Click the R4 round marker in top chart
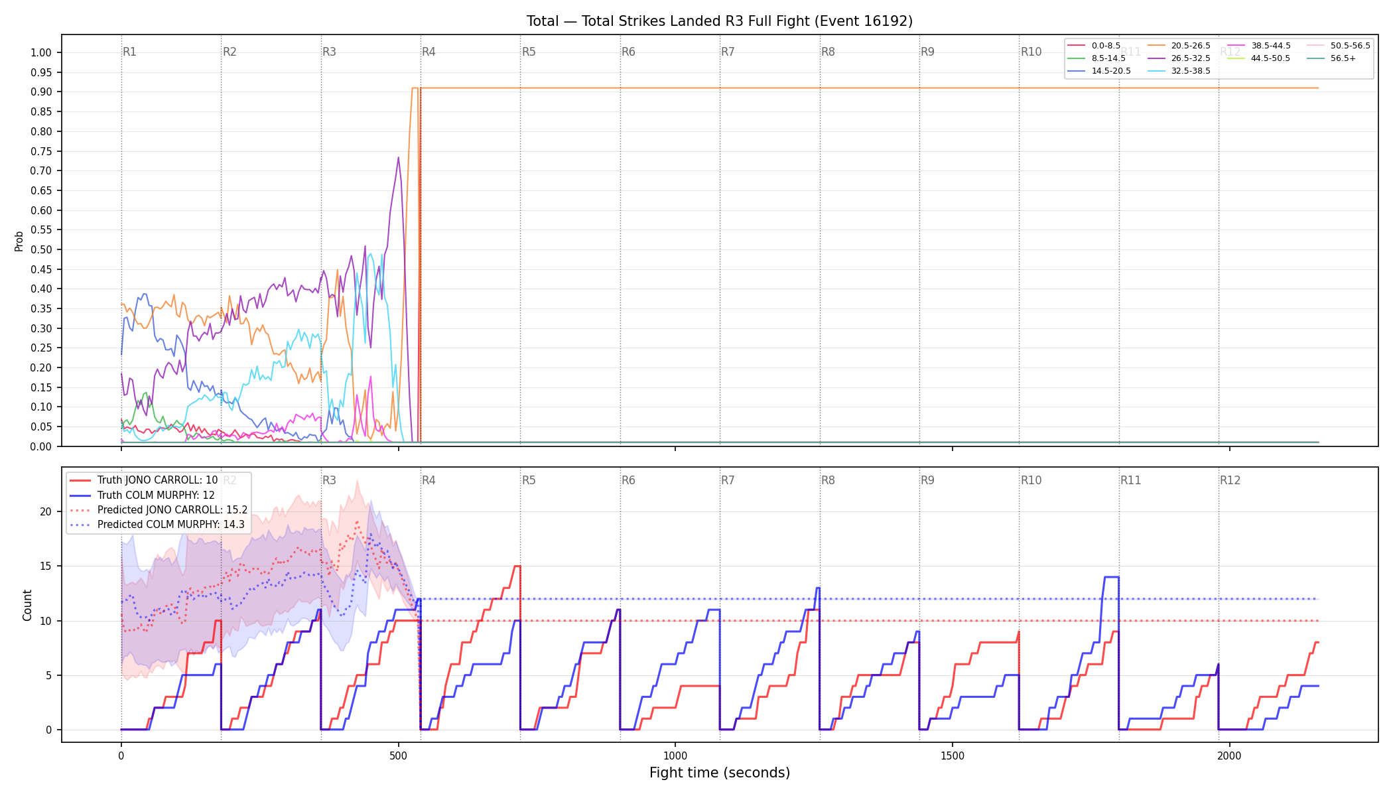1393x796 pixels. [429, 52]
